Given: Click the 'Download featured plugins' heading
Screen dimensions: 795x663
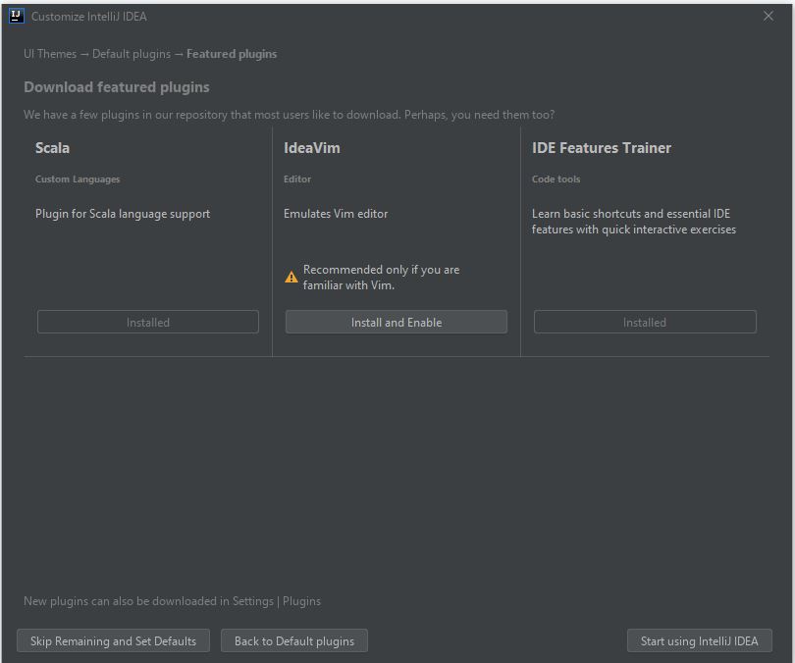Looking at the screenshot, I should click(x=117, y=87).
